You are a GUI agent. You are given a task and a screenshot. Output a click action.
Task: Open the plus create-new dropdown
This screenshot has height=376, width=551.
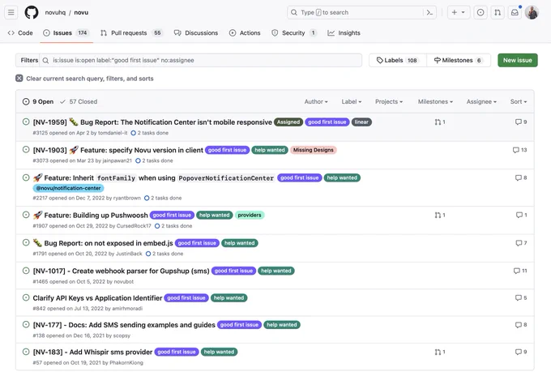[x=459, y=12]
